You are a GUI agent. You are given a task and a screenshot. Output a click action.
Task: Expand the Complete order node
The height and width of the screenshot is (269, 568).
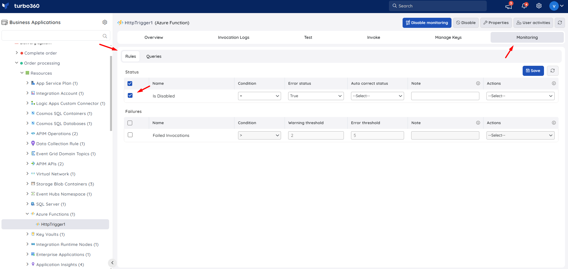(17, 53)
